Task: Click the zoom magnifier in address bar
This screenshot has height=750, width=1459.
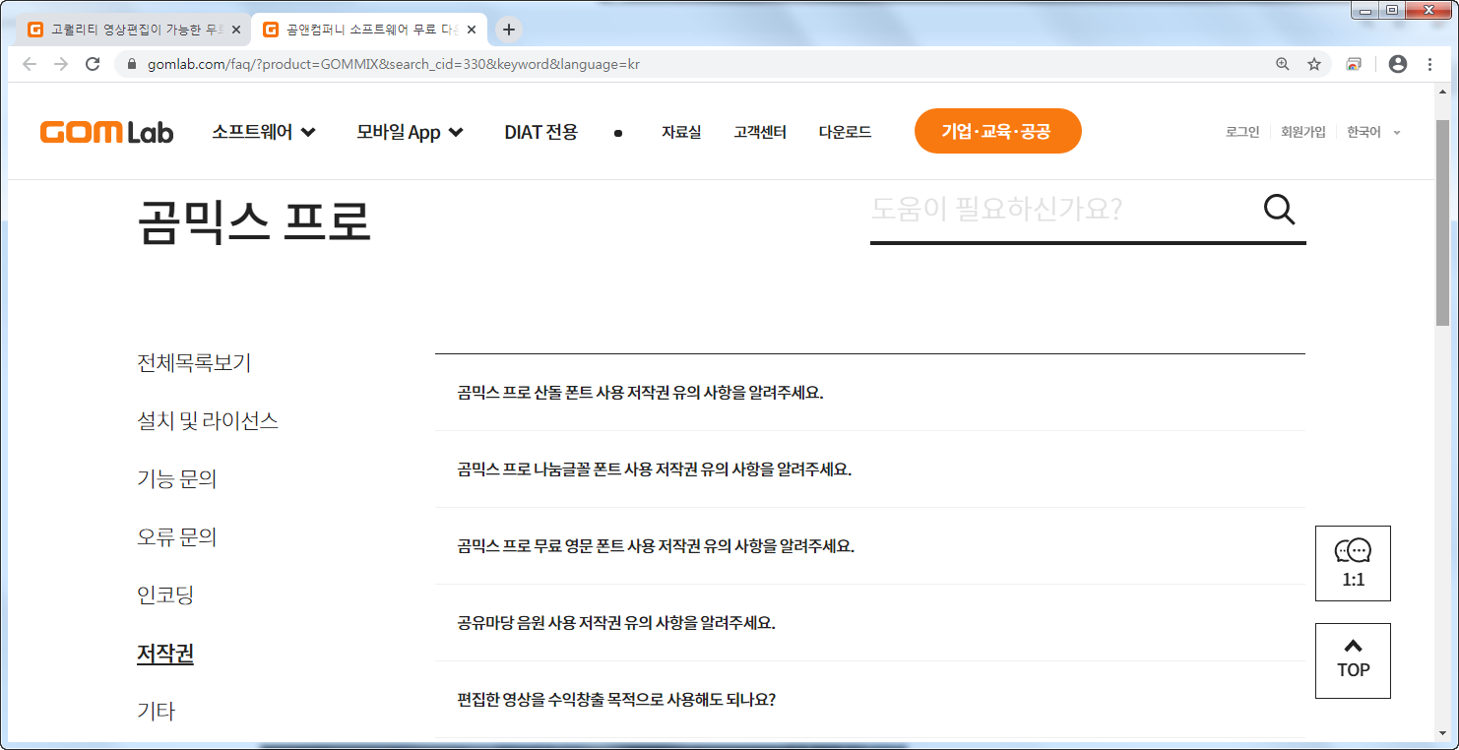Action: click(x=1282, y=64)
